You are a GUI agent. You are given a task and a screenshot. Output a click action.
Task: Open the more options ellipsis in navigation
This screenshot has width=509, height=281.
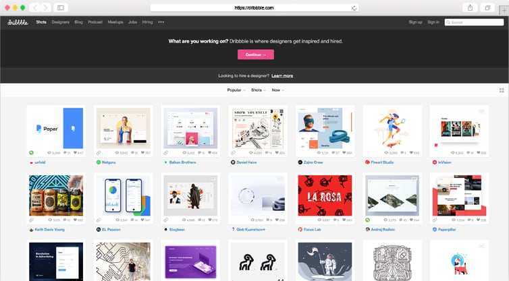pyautogui.click(x=161, y=22)
